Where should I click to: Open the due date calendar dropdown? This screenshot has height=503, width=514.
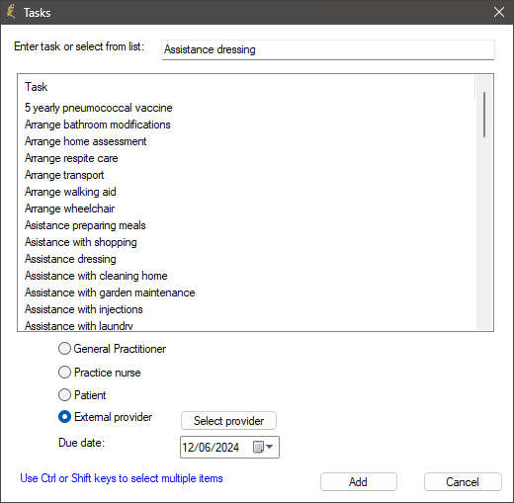coord(263,447)
